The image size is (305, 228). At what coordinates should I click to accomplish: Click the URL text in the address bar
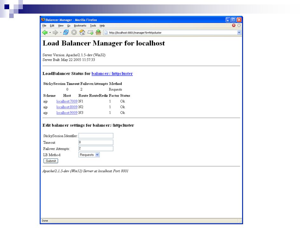coord(135,33)
